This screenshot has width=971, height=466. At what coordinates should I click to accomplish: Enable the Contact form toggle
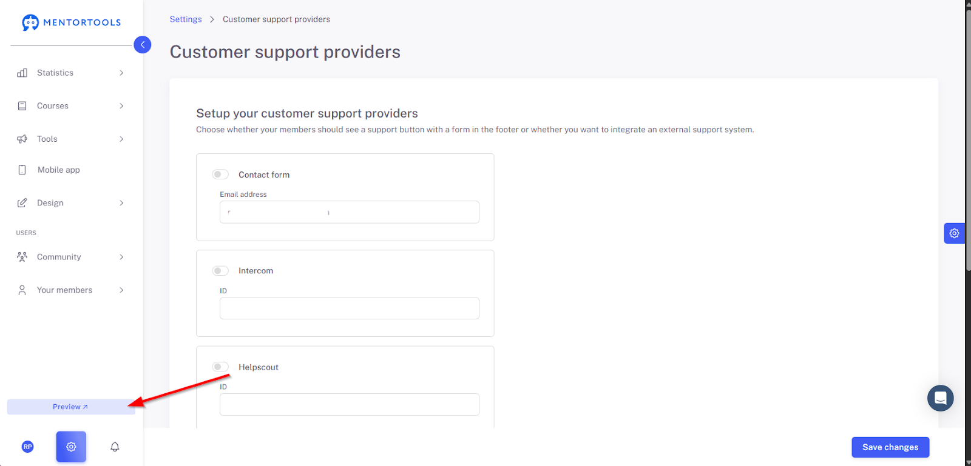pos(220,175)
